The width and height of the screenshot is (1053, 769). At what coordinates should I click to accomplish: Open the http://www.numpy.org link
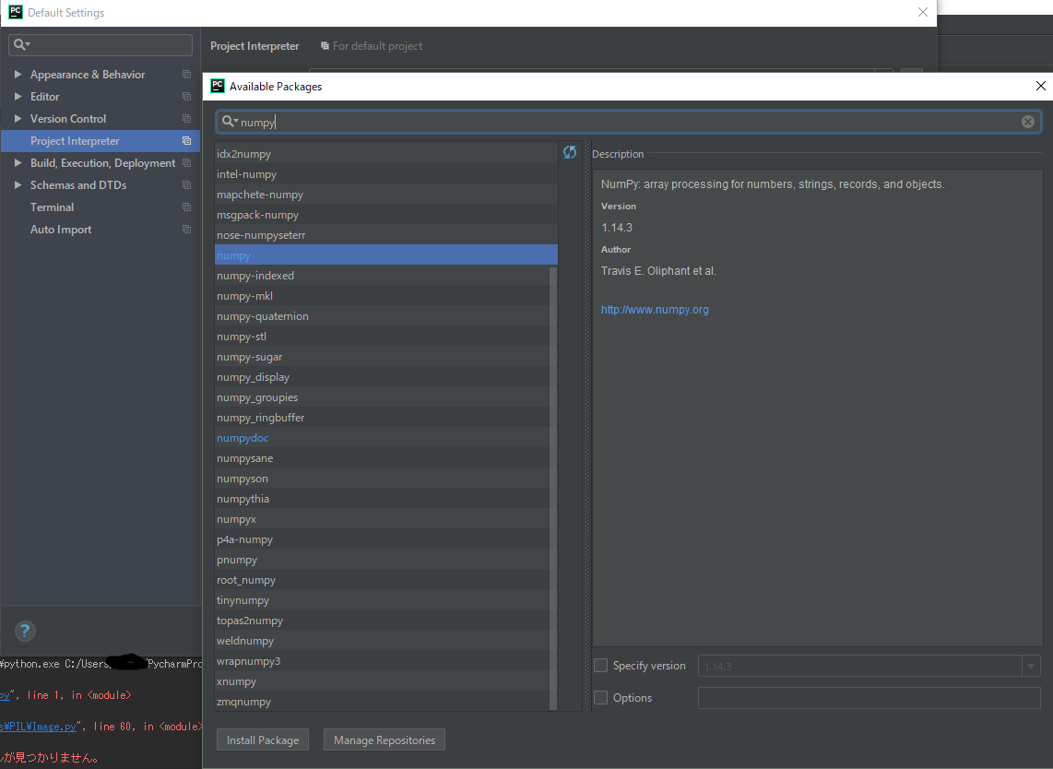coord(655,310)
